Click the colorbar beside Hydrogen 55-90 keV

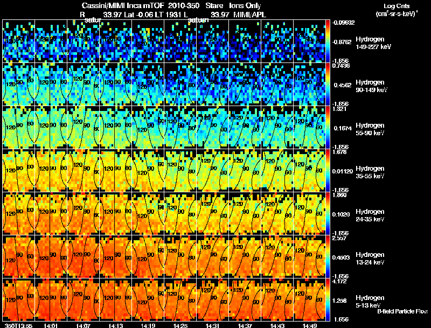(328, 127)
